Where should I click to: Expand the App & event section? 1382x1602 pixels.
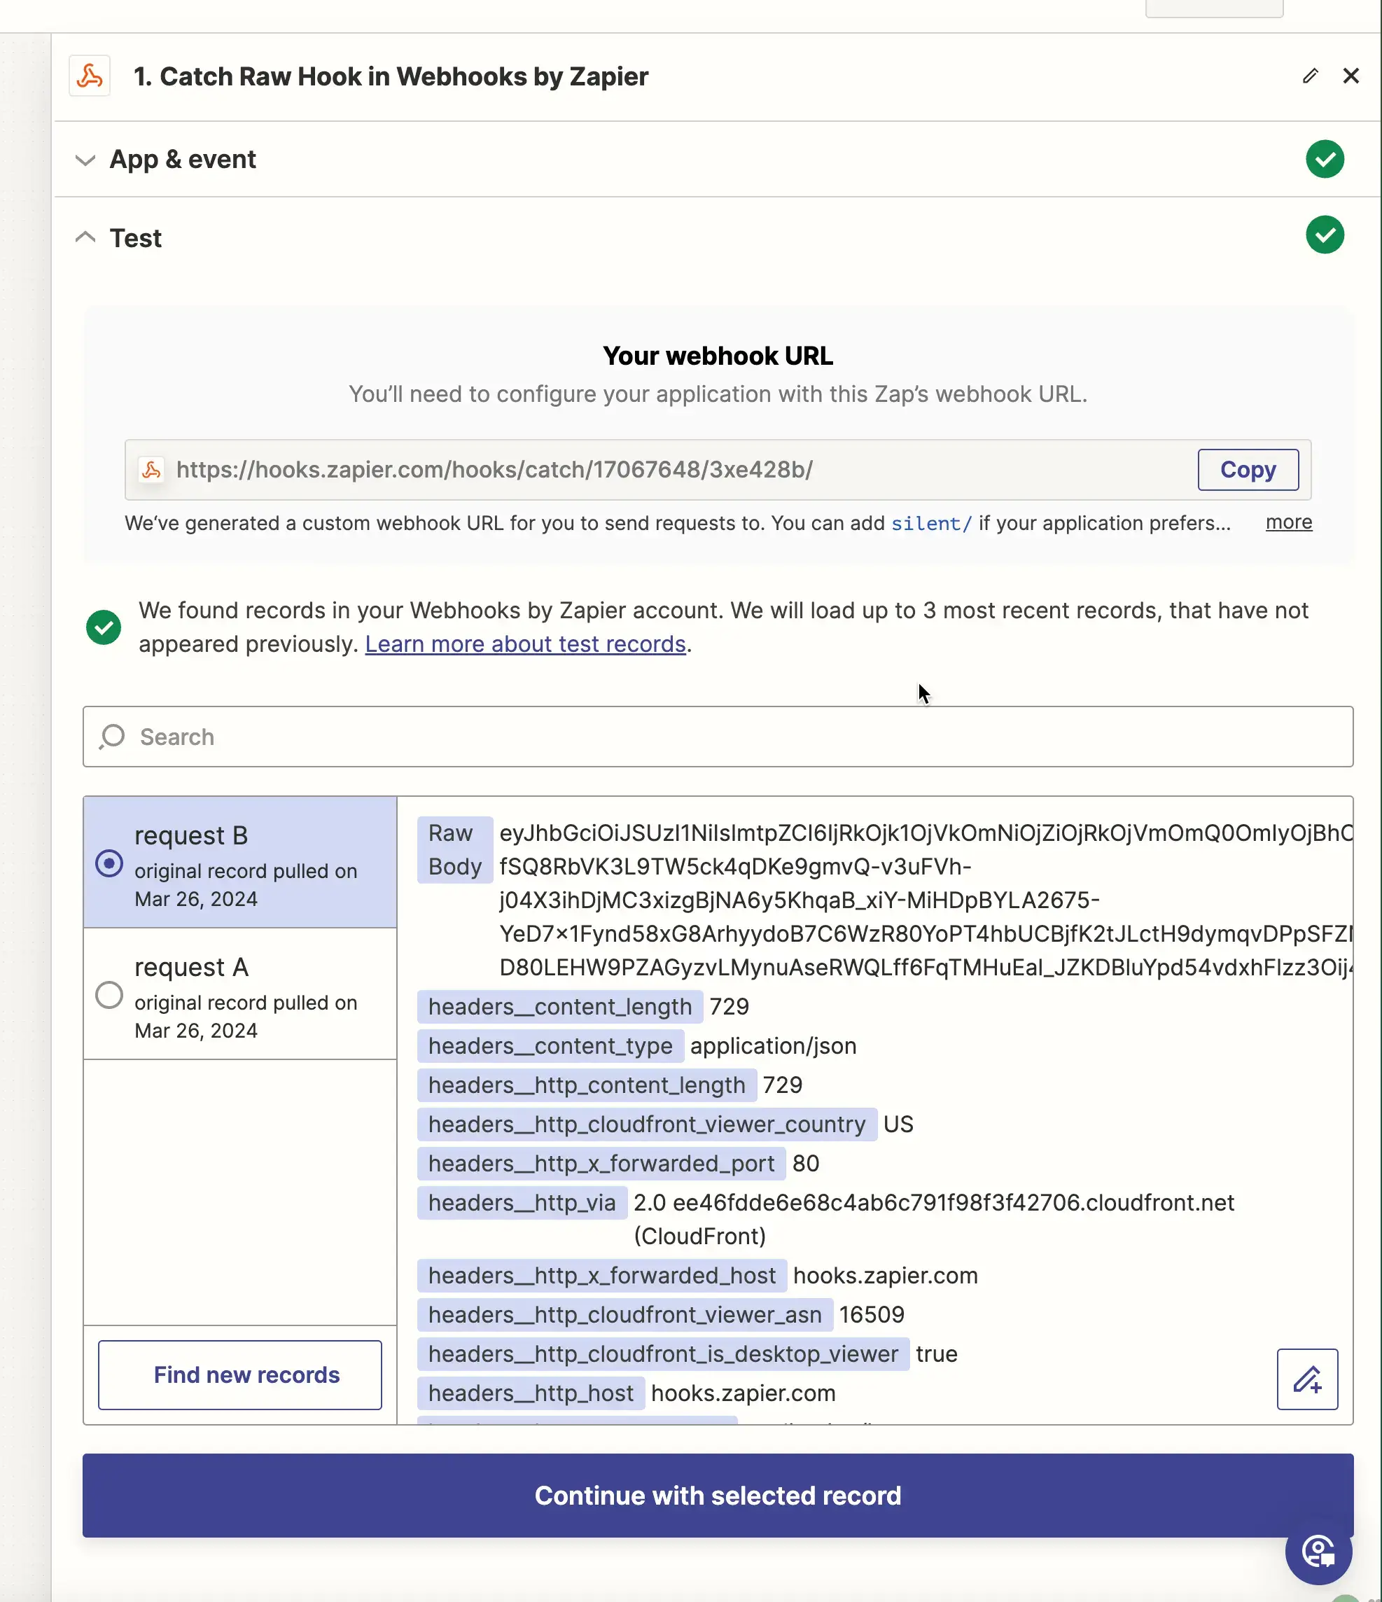85,160
